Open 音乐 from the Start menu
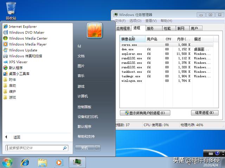 (81, 76)
